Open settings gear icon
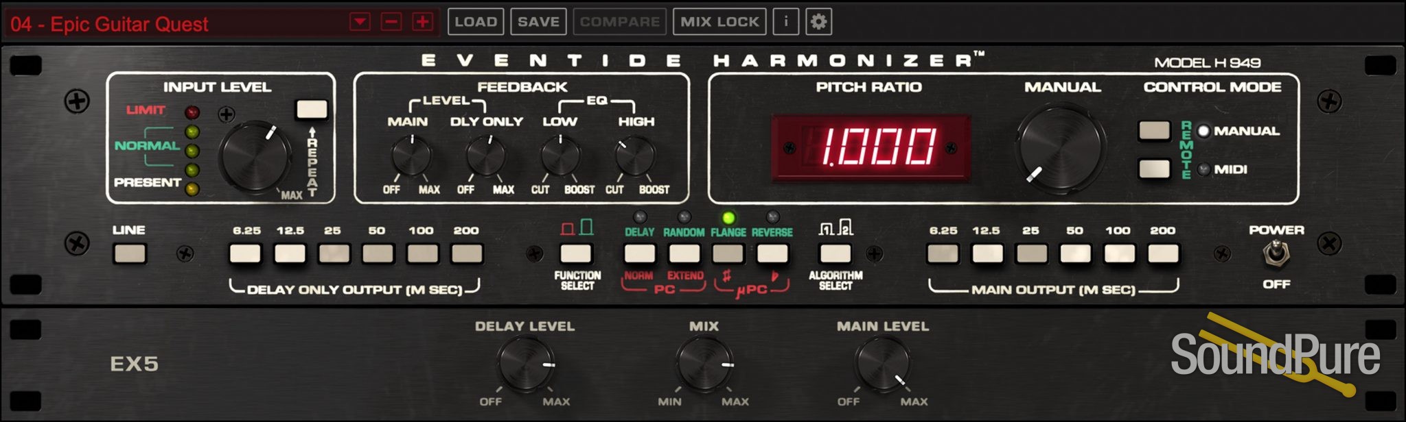This screenshot has width=1406, height=422. [818, 22]
